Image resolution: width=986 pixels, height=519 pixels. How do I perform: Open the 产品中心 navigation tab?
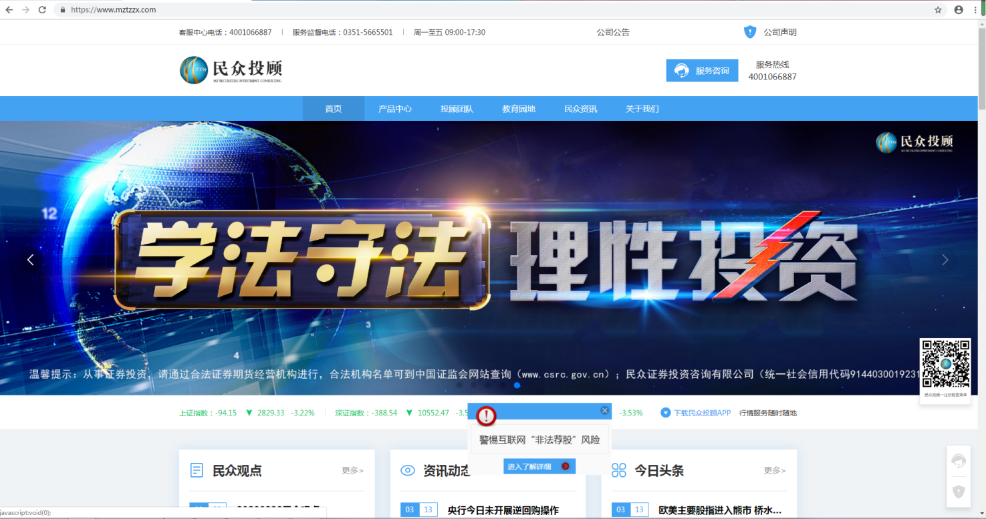[395, 109]
